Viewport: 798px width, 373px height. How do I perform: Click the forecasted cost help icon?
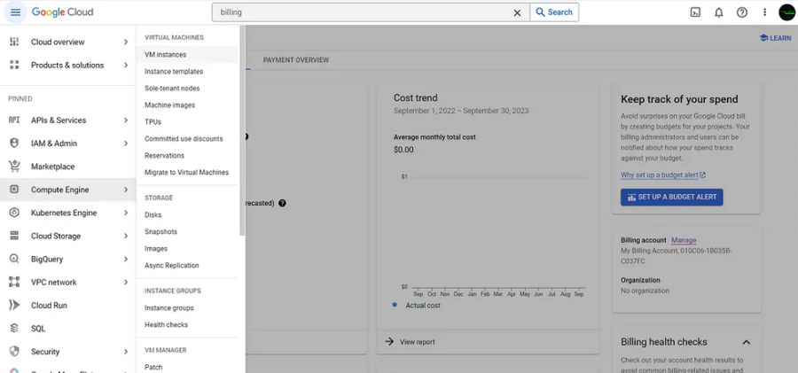(x=283, y=203)
